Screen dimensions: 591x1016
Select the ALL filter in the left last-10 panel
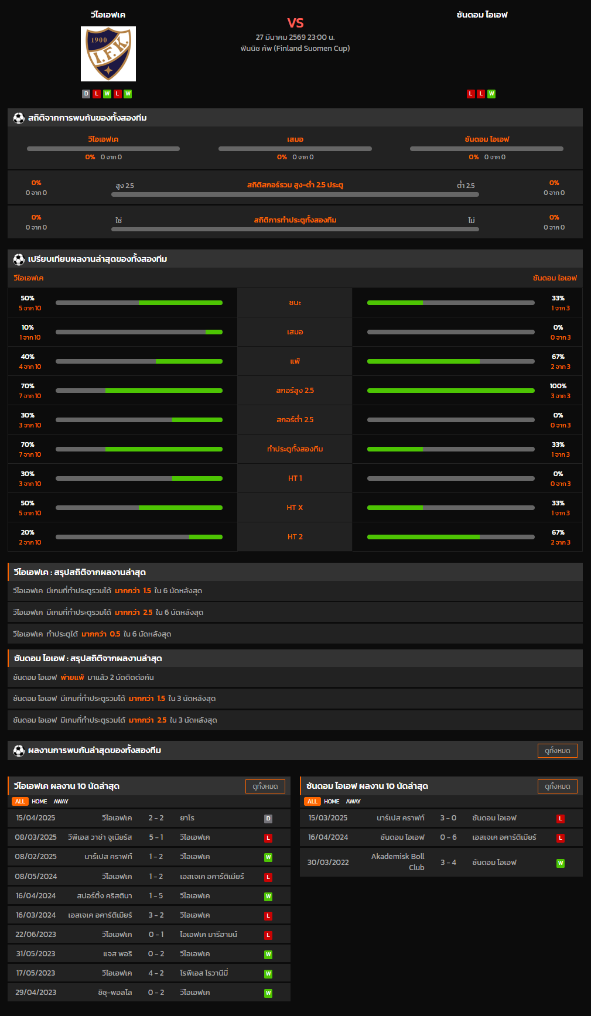coord(20,801)
